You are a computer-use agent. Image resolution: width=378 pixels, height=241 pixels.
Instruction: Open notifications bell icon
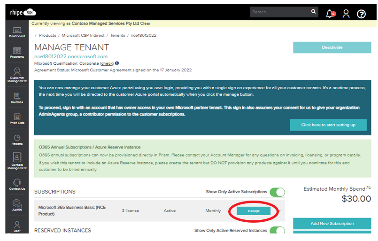point(330,14)
